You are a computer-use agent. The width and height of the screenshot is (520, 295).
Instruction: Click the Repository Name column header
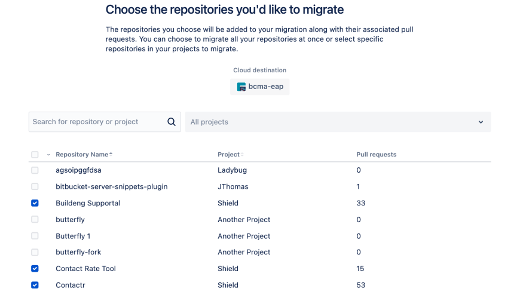[82, 155]
